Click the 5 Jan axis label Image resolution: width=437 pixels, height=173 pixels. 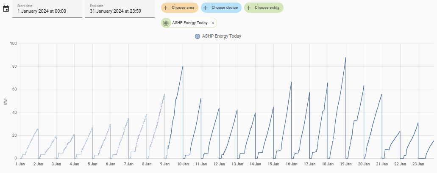coord(92,164)
